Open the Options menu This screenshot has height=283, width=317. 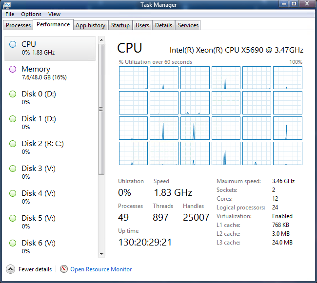31,14
